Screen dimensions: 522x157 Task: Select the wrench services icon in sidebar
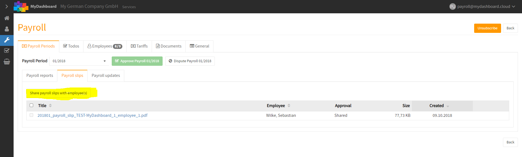click(x=7, y=40)
